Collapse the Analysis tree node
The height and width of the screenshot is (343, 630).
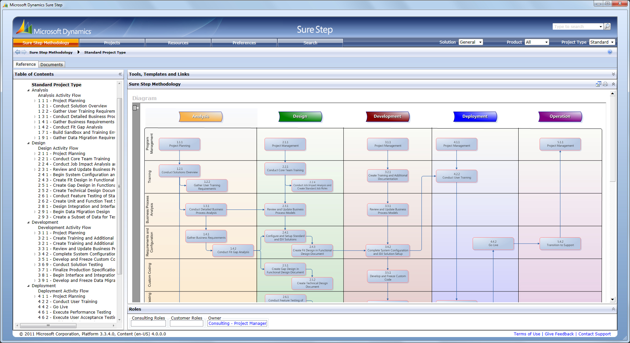click(x=28, y=90)
